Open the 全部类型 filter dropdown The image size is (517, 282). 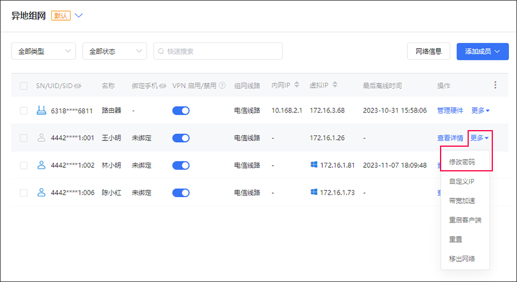pos(44,52)
